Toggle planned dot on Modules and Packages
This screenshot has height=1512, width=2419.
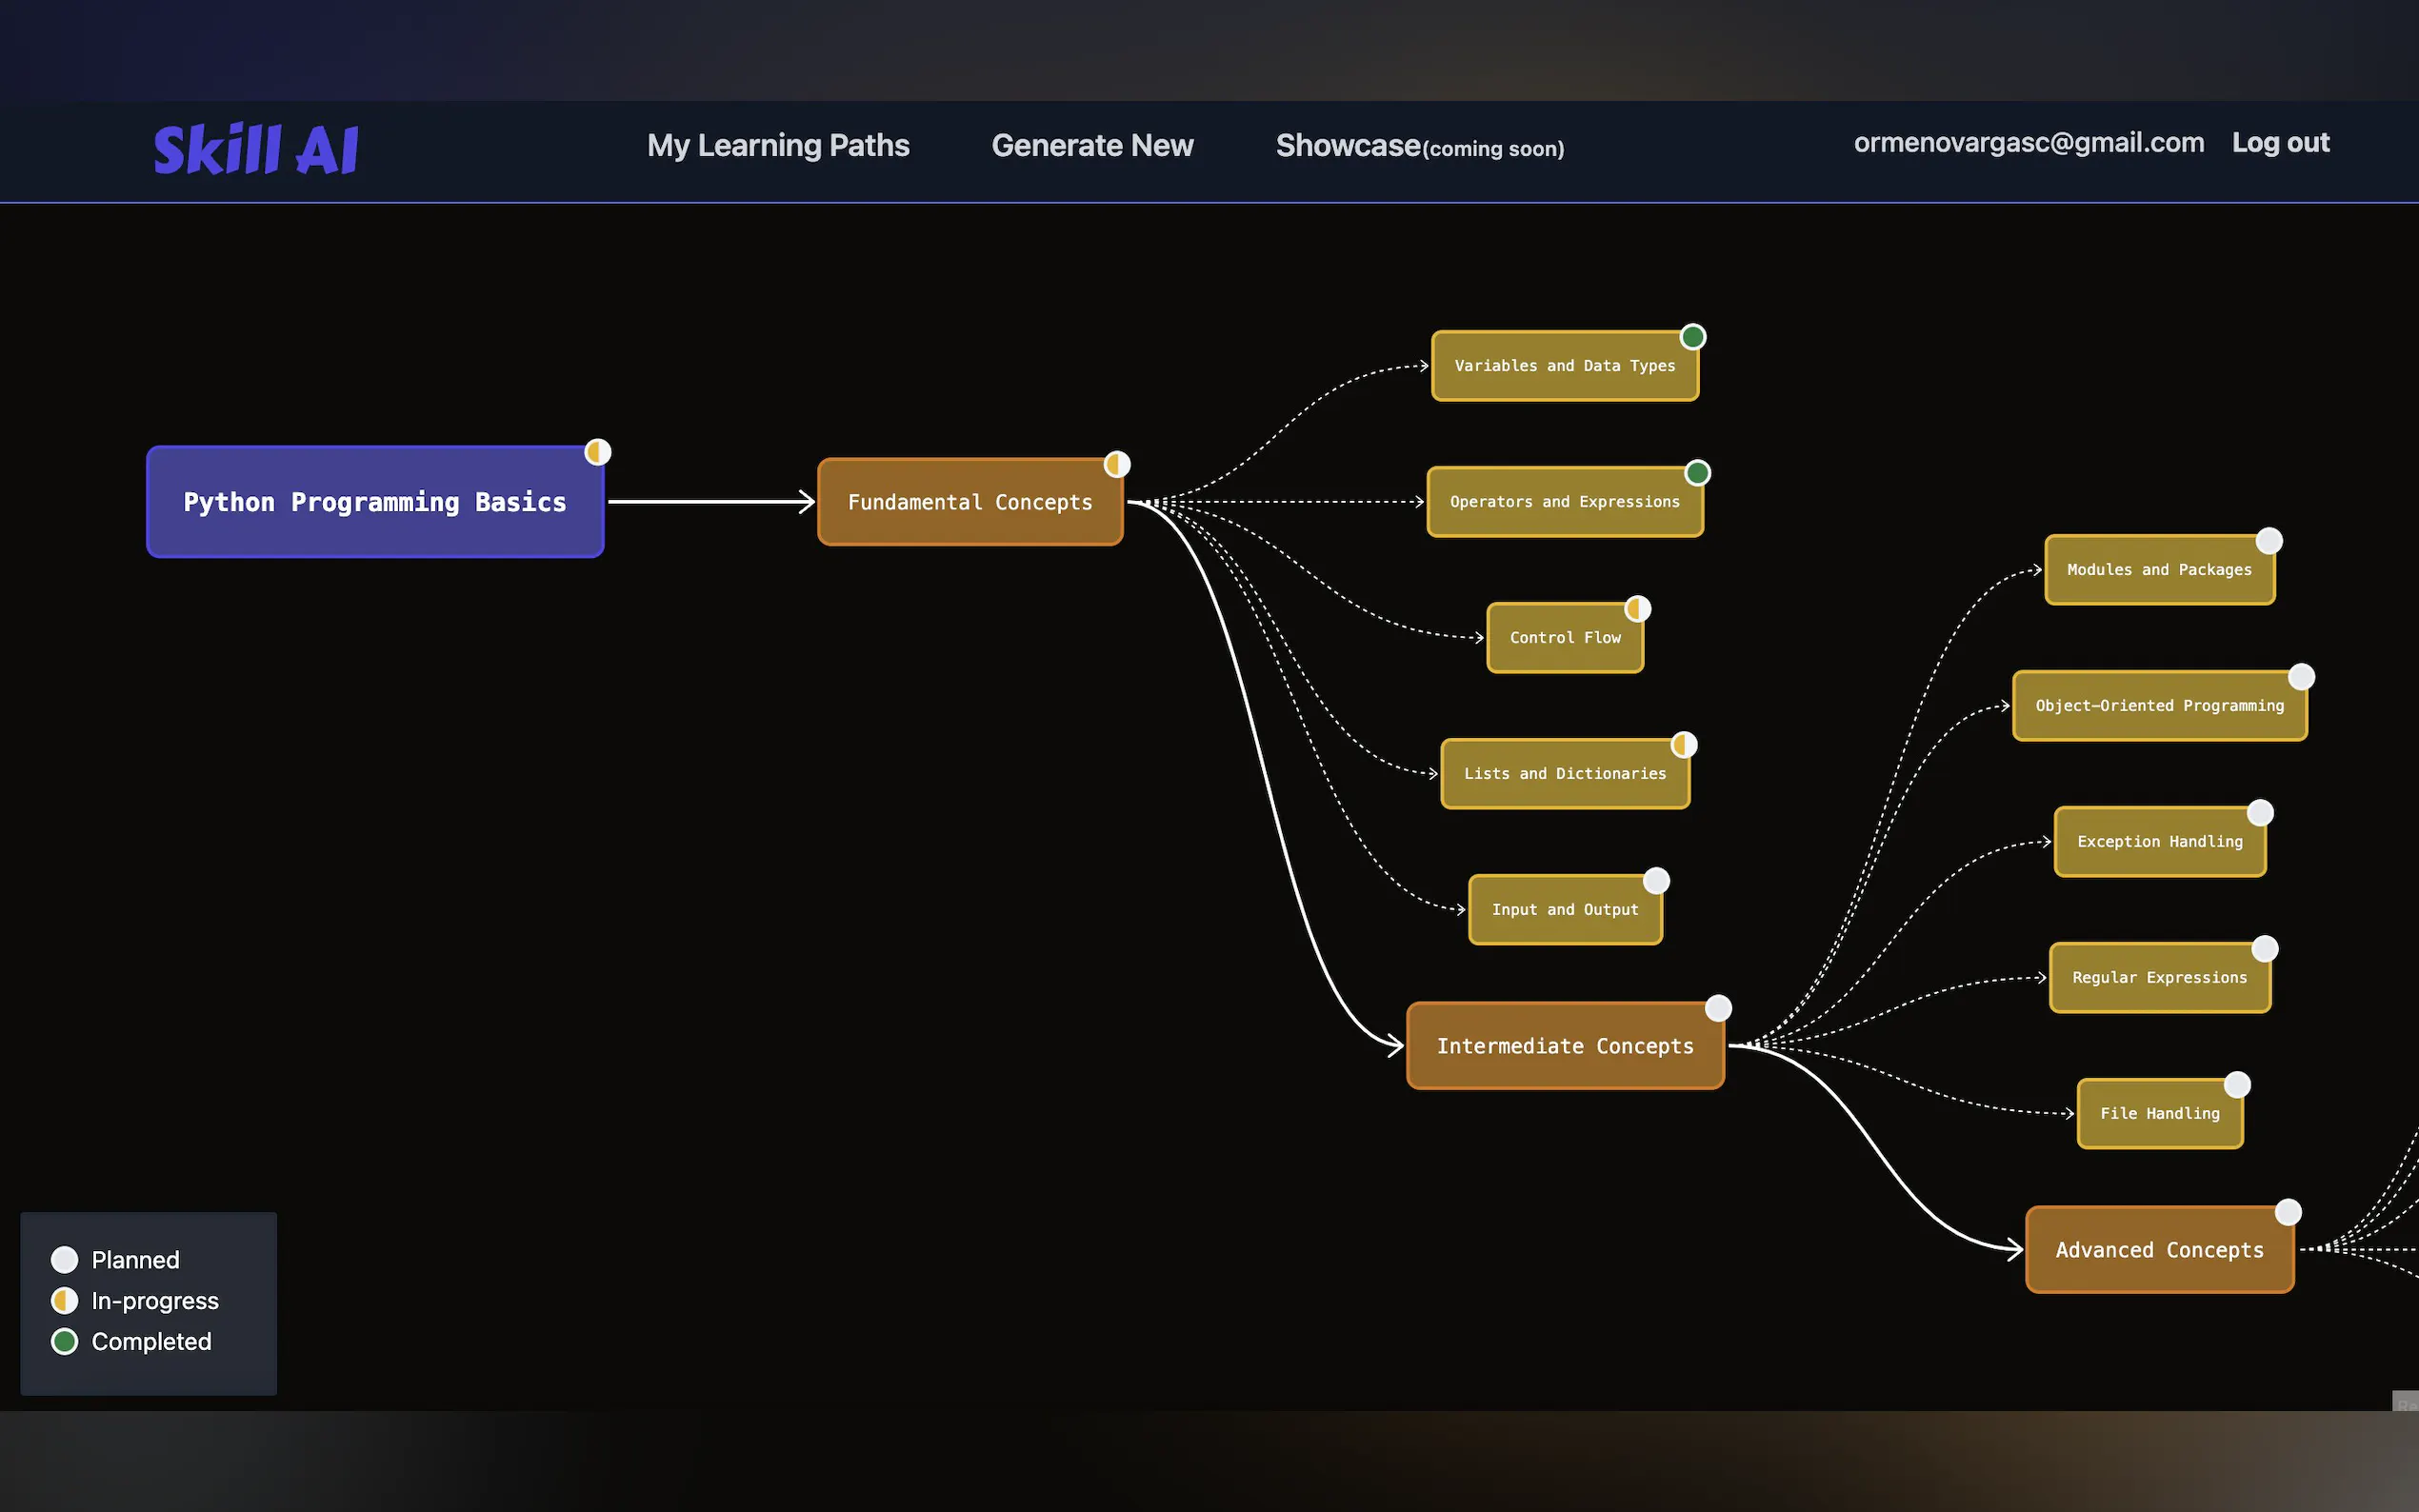coord(2270,541)
